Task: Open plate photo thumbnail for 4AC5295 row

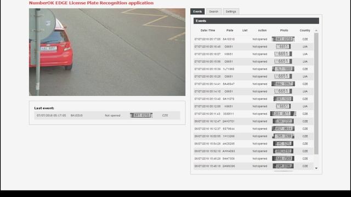Action: click(x=283, y=143)
